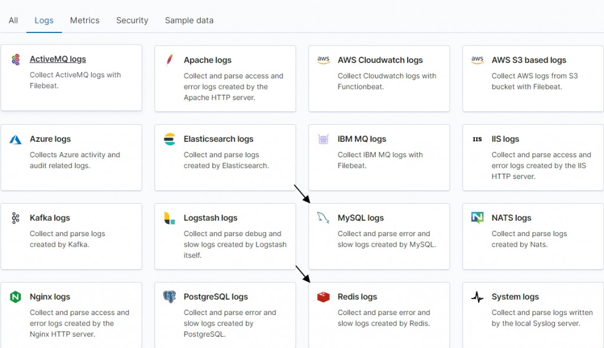Open the Security tab

click(x=132, y=20)
